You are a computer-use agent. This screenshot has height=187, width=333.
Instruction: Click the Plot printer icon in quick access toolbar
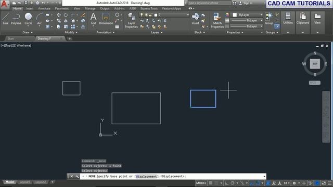click(x=37, y=3)
